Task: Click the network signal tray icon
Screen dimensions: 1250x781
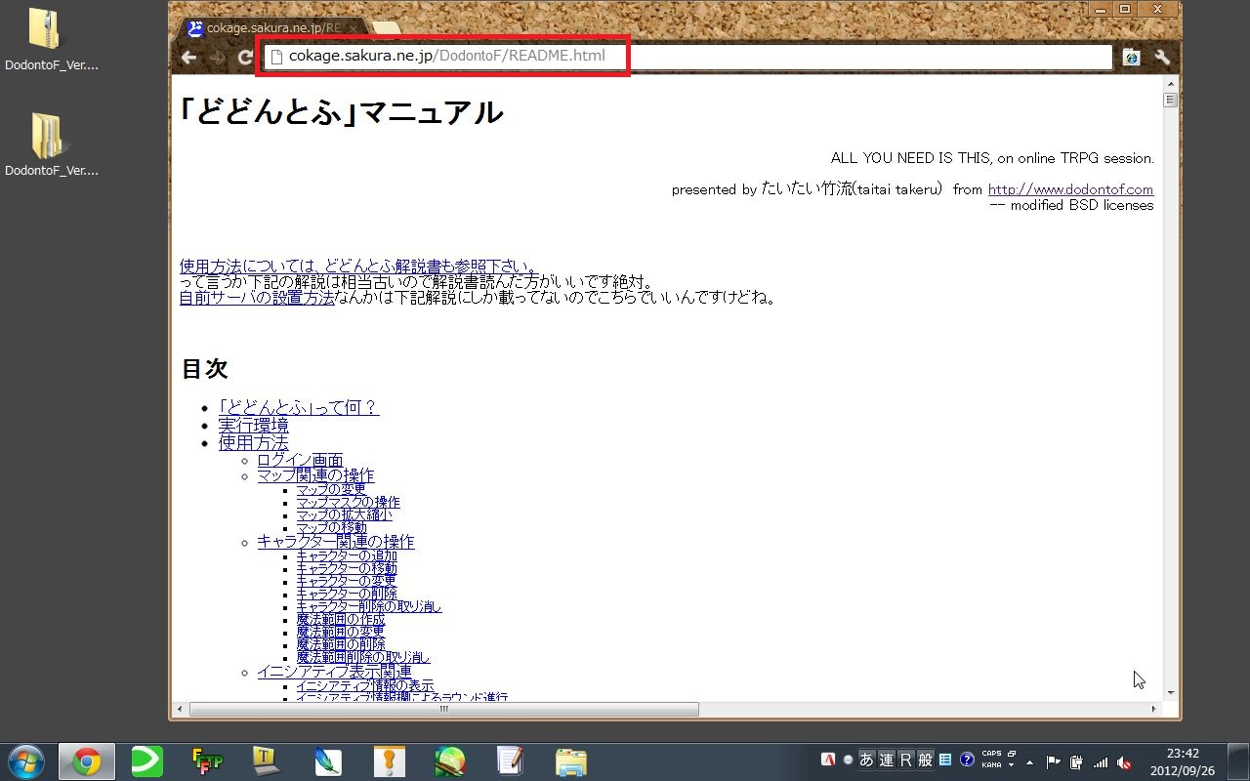Action: pyautogui.click(x=1101, y=762)
